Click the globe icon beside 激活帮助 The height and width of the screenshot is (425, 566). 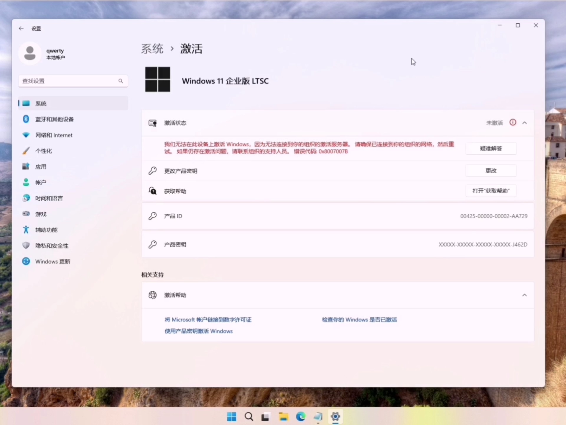coord(152,295)
